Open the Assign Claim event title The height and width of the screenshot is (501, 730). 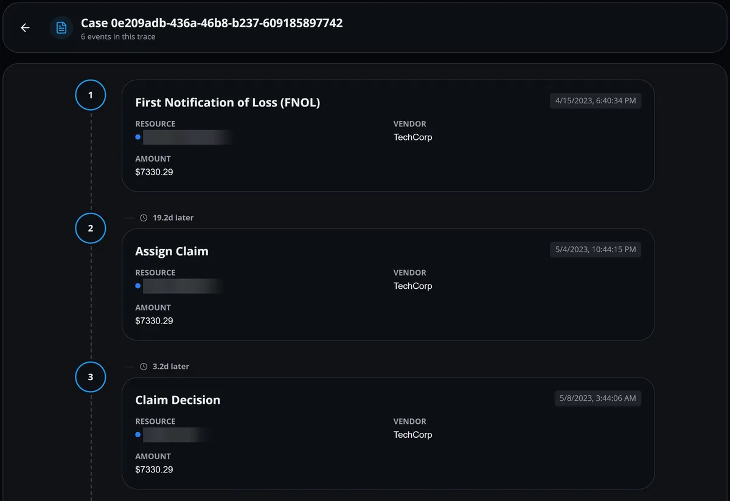coord(172,252)
